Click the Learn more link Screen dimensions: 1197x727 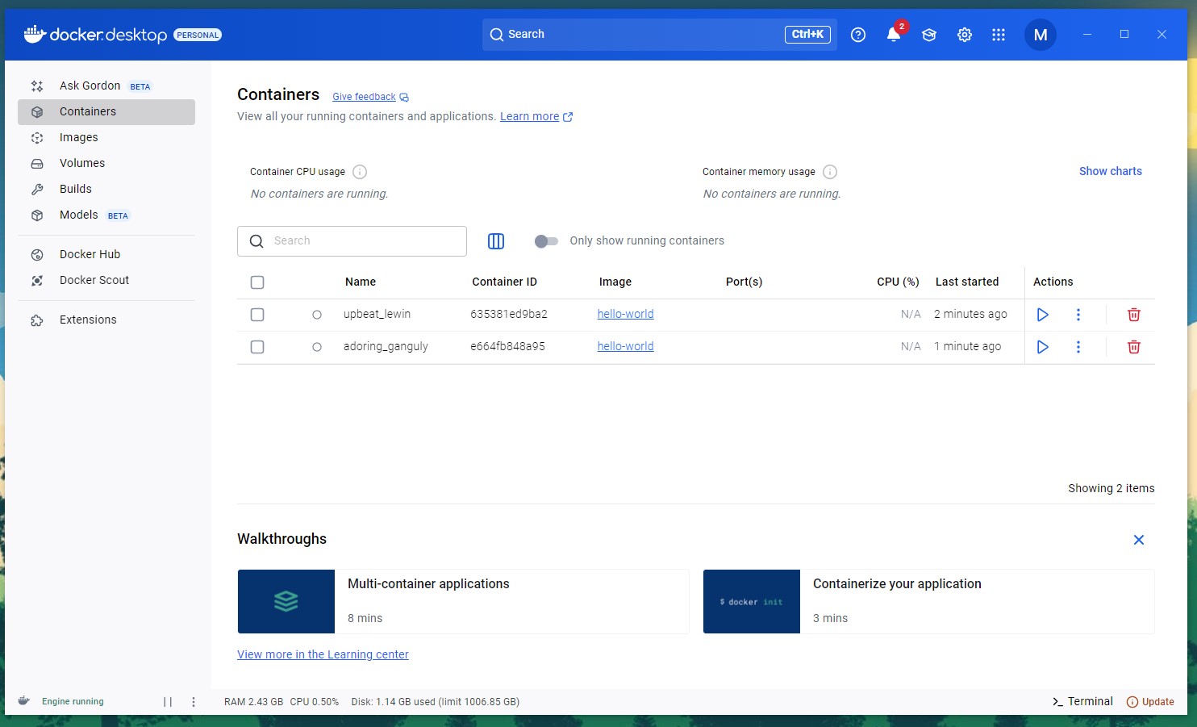coord(536,116)
